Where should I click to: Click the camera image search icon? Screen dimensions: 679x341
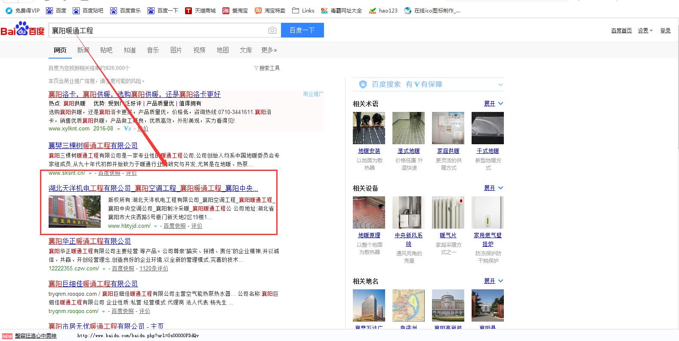click(272, 30)
